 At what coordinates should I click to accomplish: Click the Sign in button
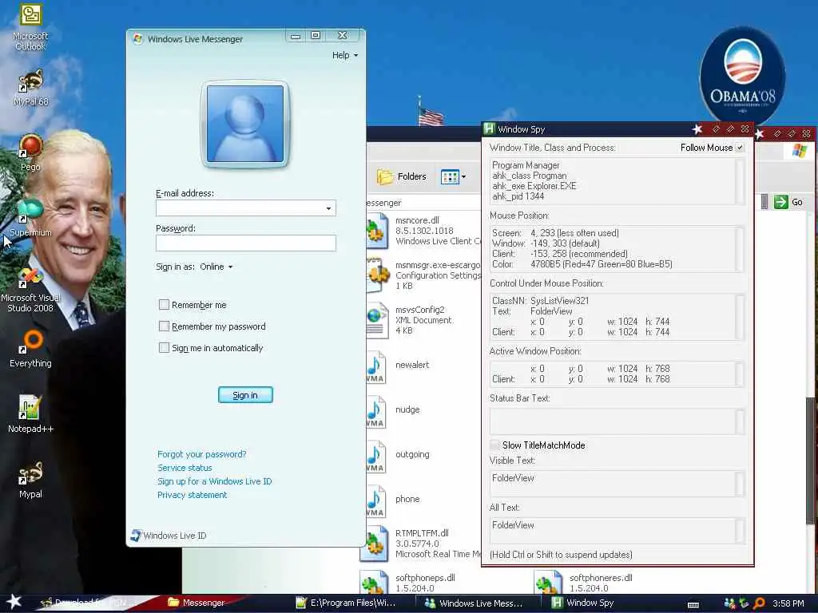245,395
